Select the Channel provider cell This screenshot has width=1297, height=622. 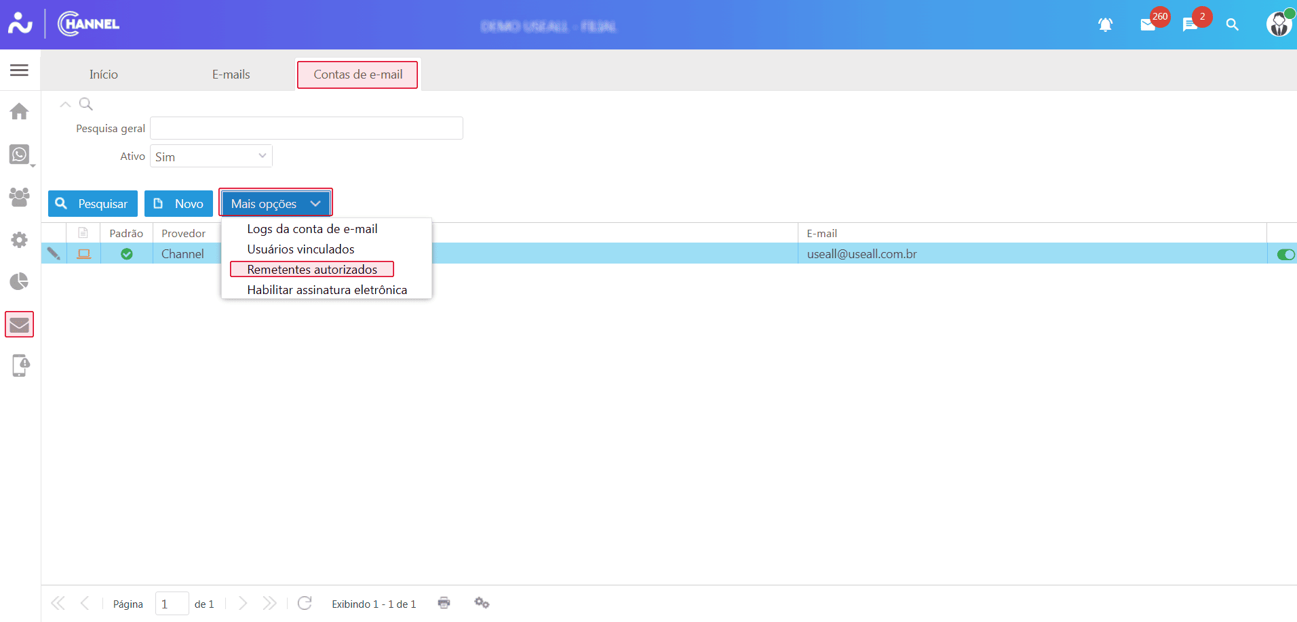(182, 254)
